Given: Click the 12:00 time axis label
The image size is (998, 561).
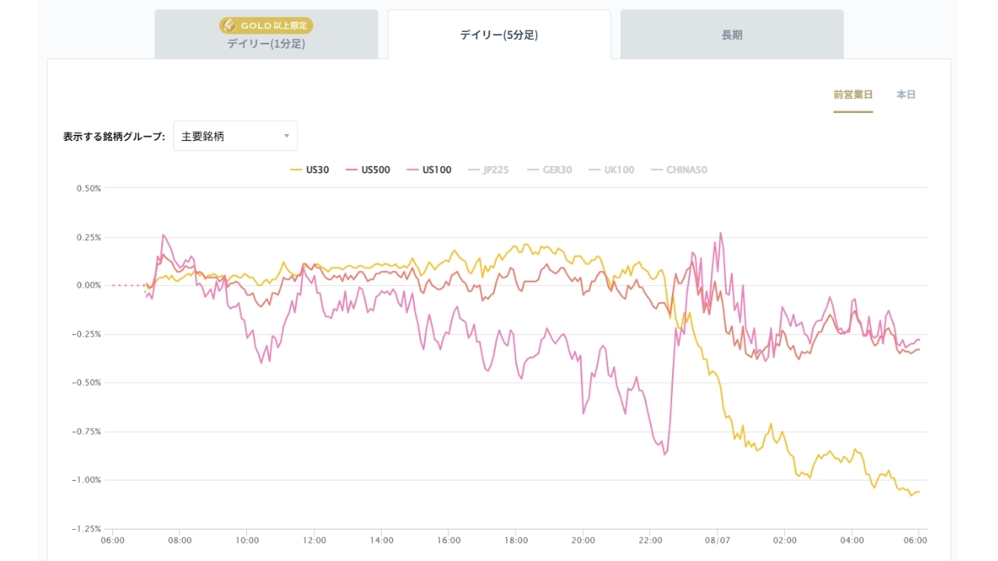Looking at the screenshot, I should [314, 540].
